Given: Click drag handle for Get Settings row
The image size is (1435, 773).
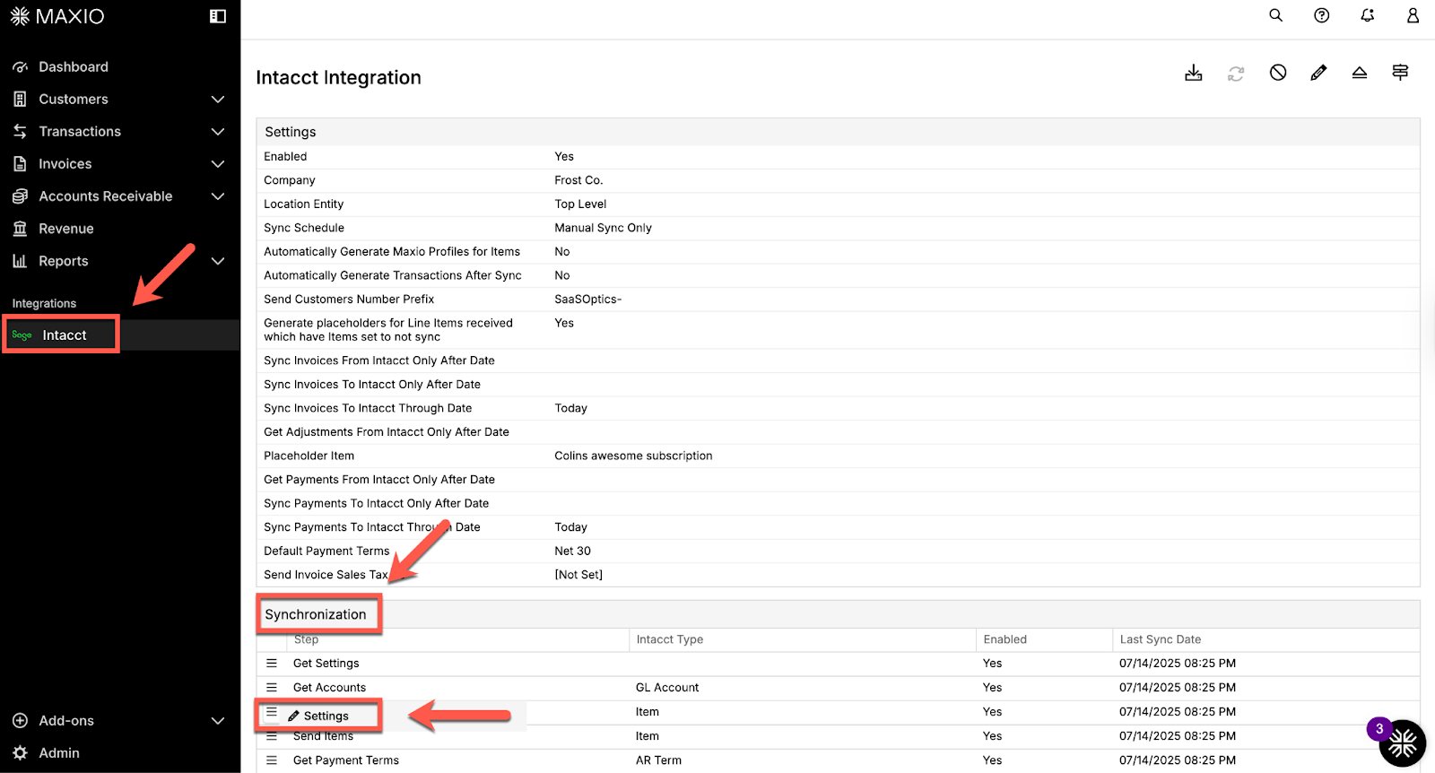Looking at the screenshot, I should click(272, 664).
